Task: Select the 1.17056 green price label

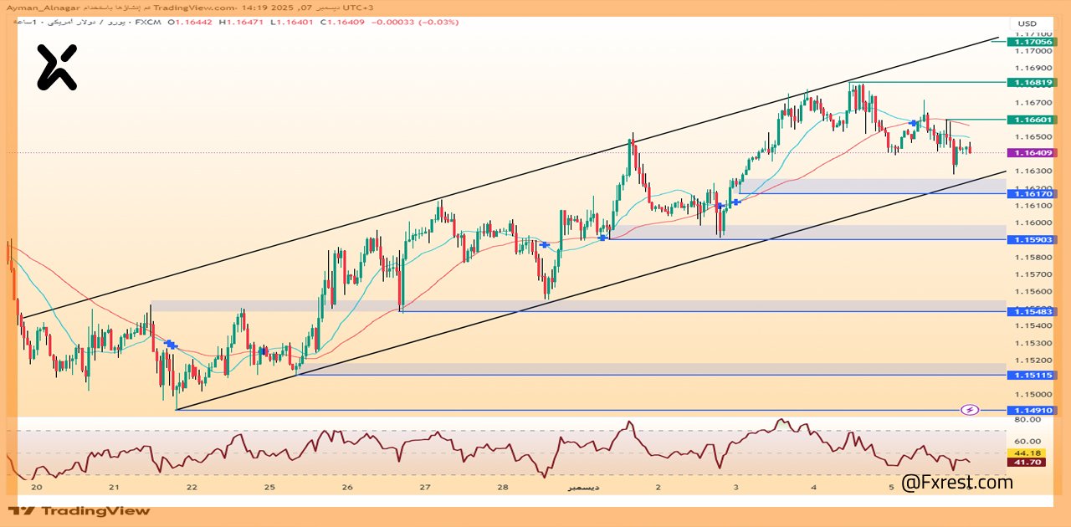Action: click(1033, 42)
